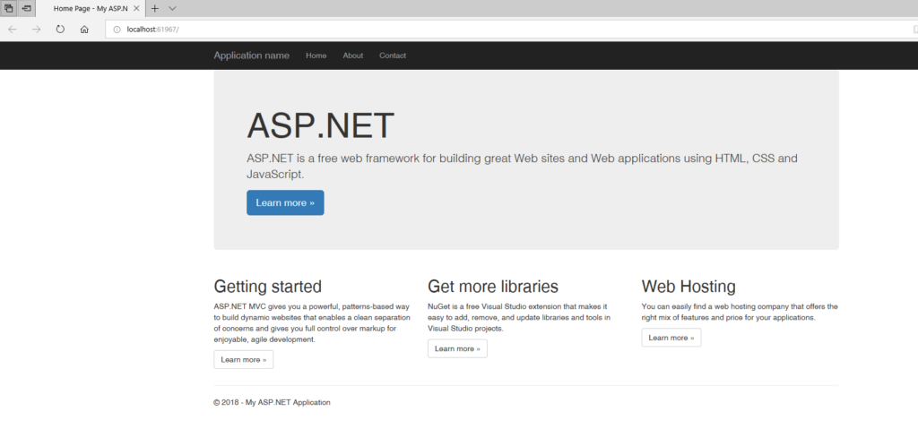Image resolution: width=918 pixels, height=446 pixels.
Task: Open the Contact navbar item
Action: click(393, 56)
